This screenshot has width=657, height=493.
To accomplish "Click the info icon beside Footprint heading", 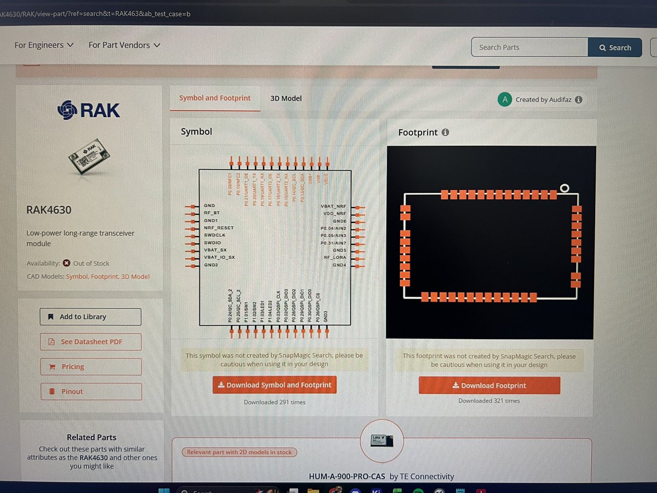I will (445, 133).
